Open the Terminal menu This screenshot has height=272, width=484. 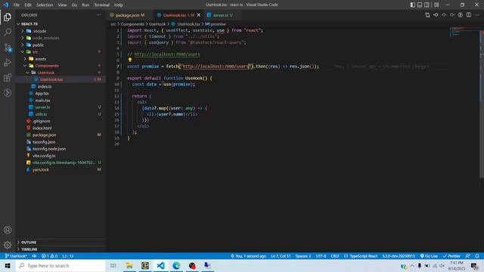102,5
